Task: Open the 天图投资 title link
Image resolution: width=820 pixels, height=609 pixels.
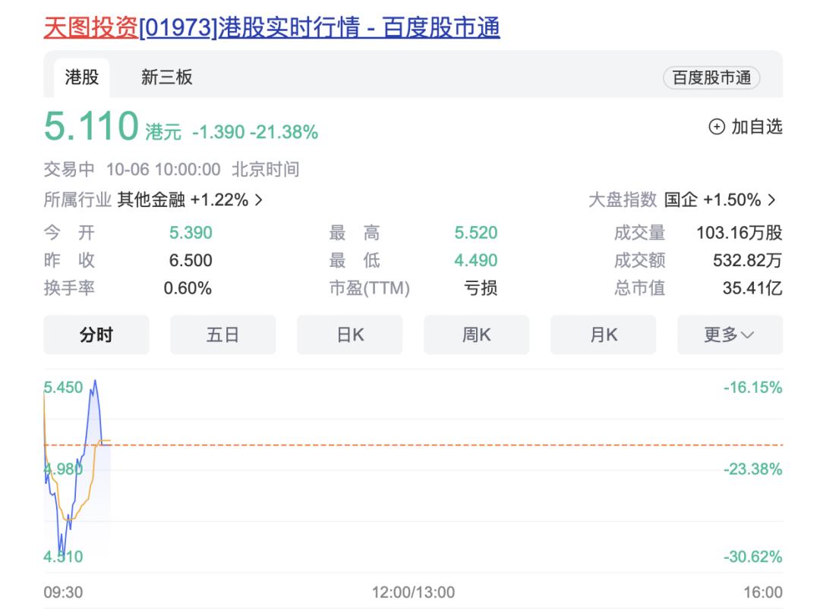Action: click(x=91, y=28)
